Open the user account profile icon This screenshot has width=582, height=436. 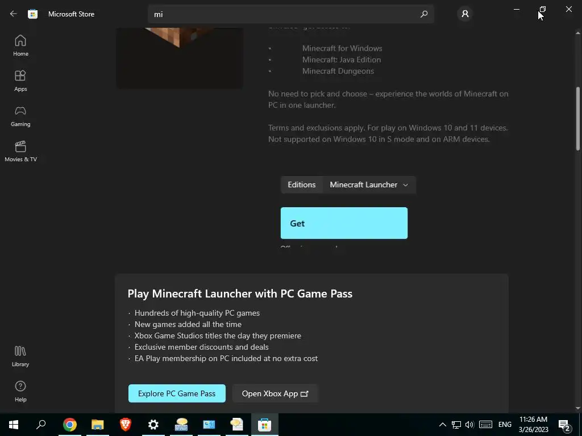click(465, 14)
